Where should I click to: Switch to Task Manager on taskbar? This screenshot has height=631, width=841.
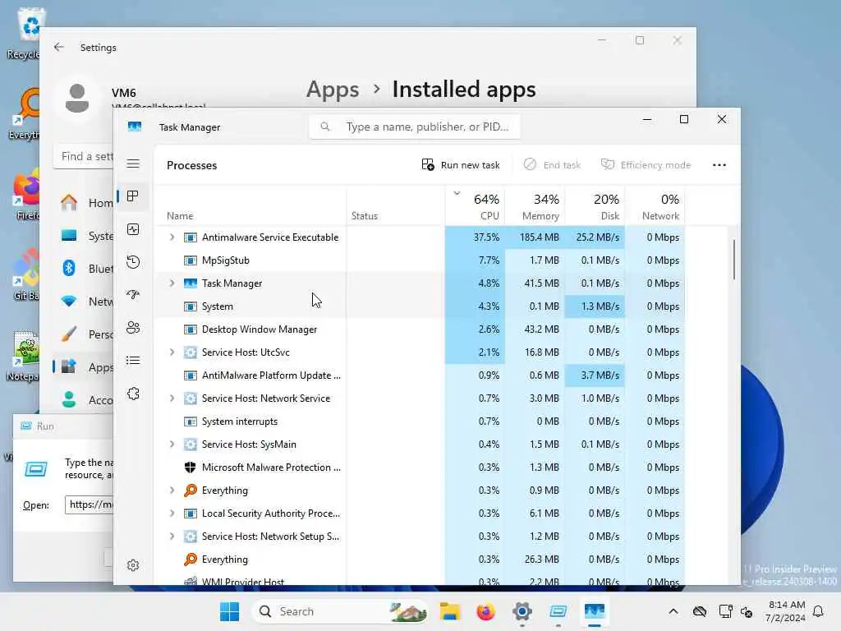[595, 611]
